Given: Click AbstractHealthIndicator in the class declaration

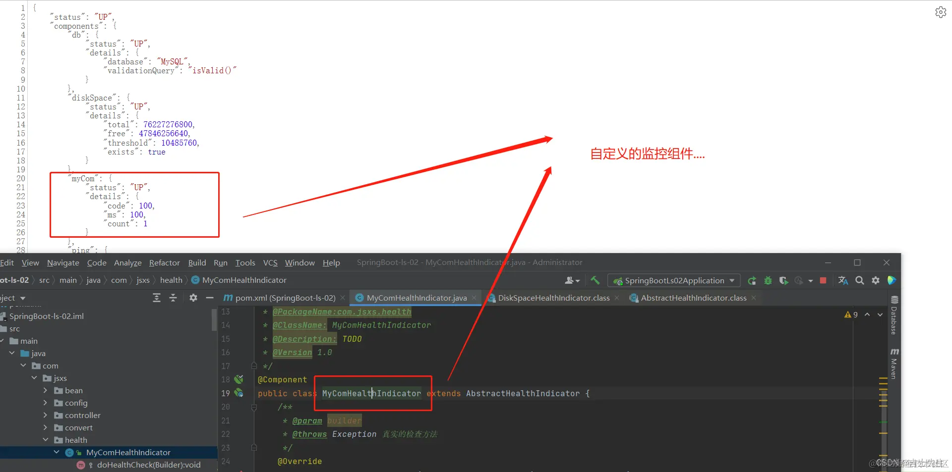Looking at the screenshot, I should pyautogui.click(x=523, y=393).
